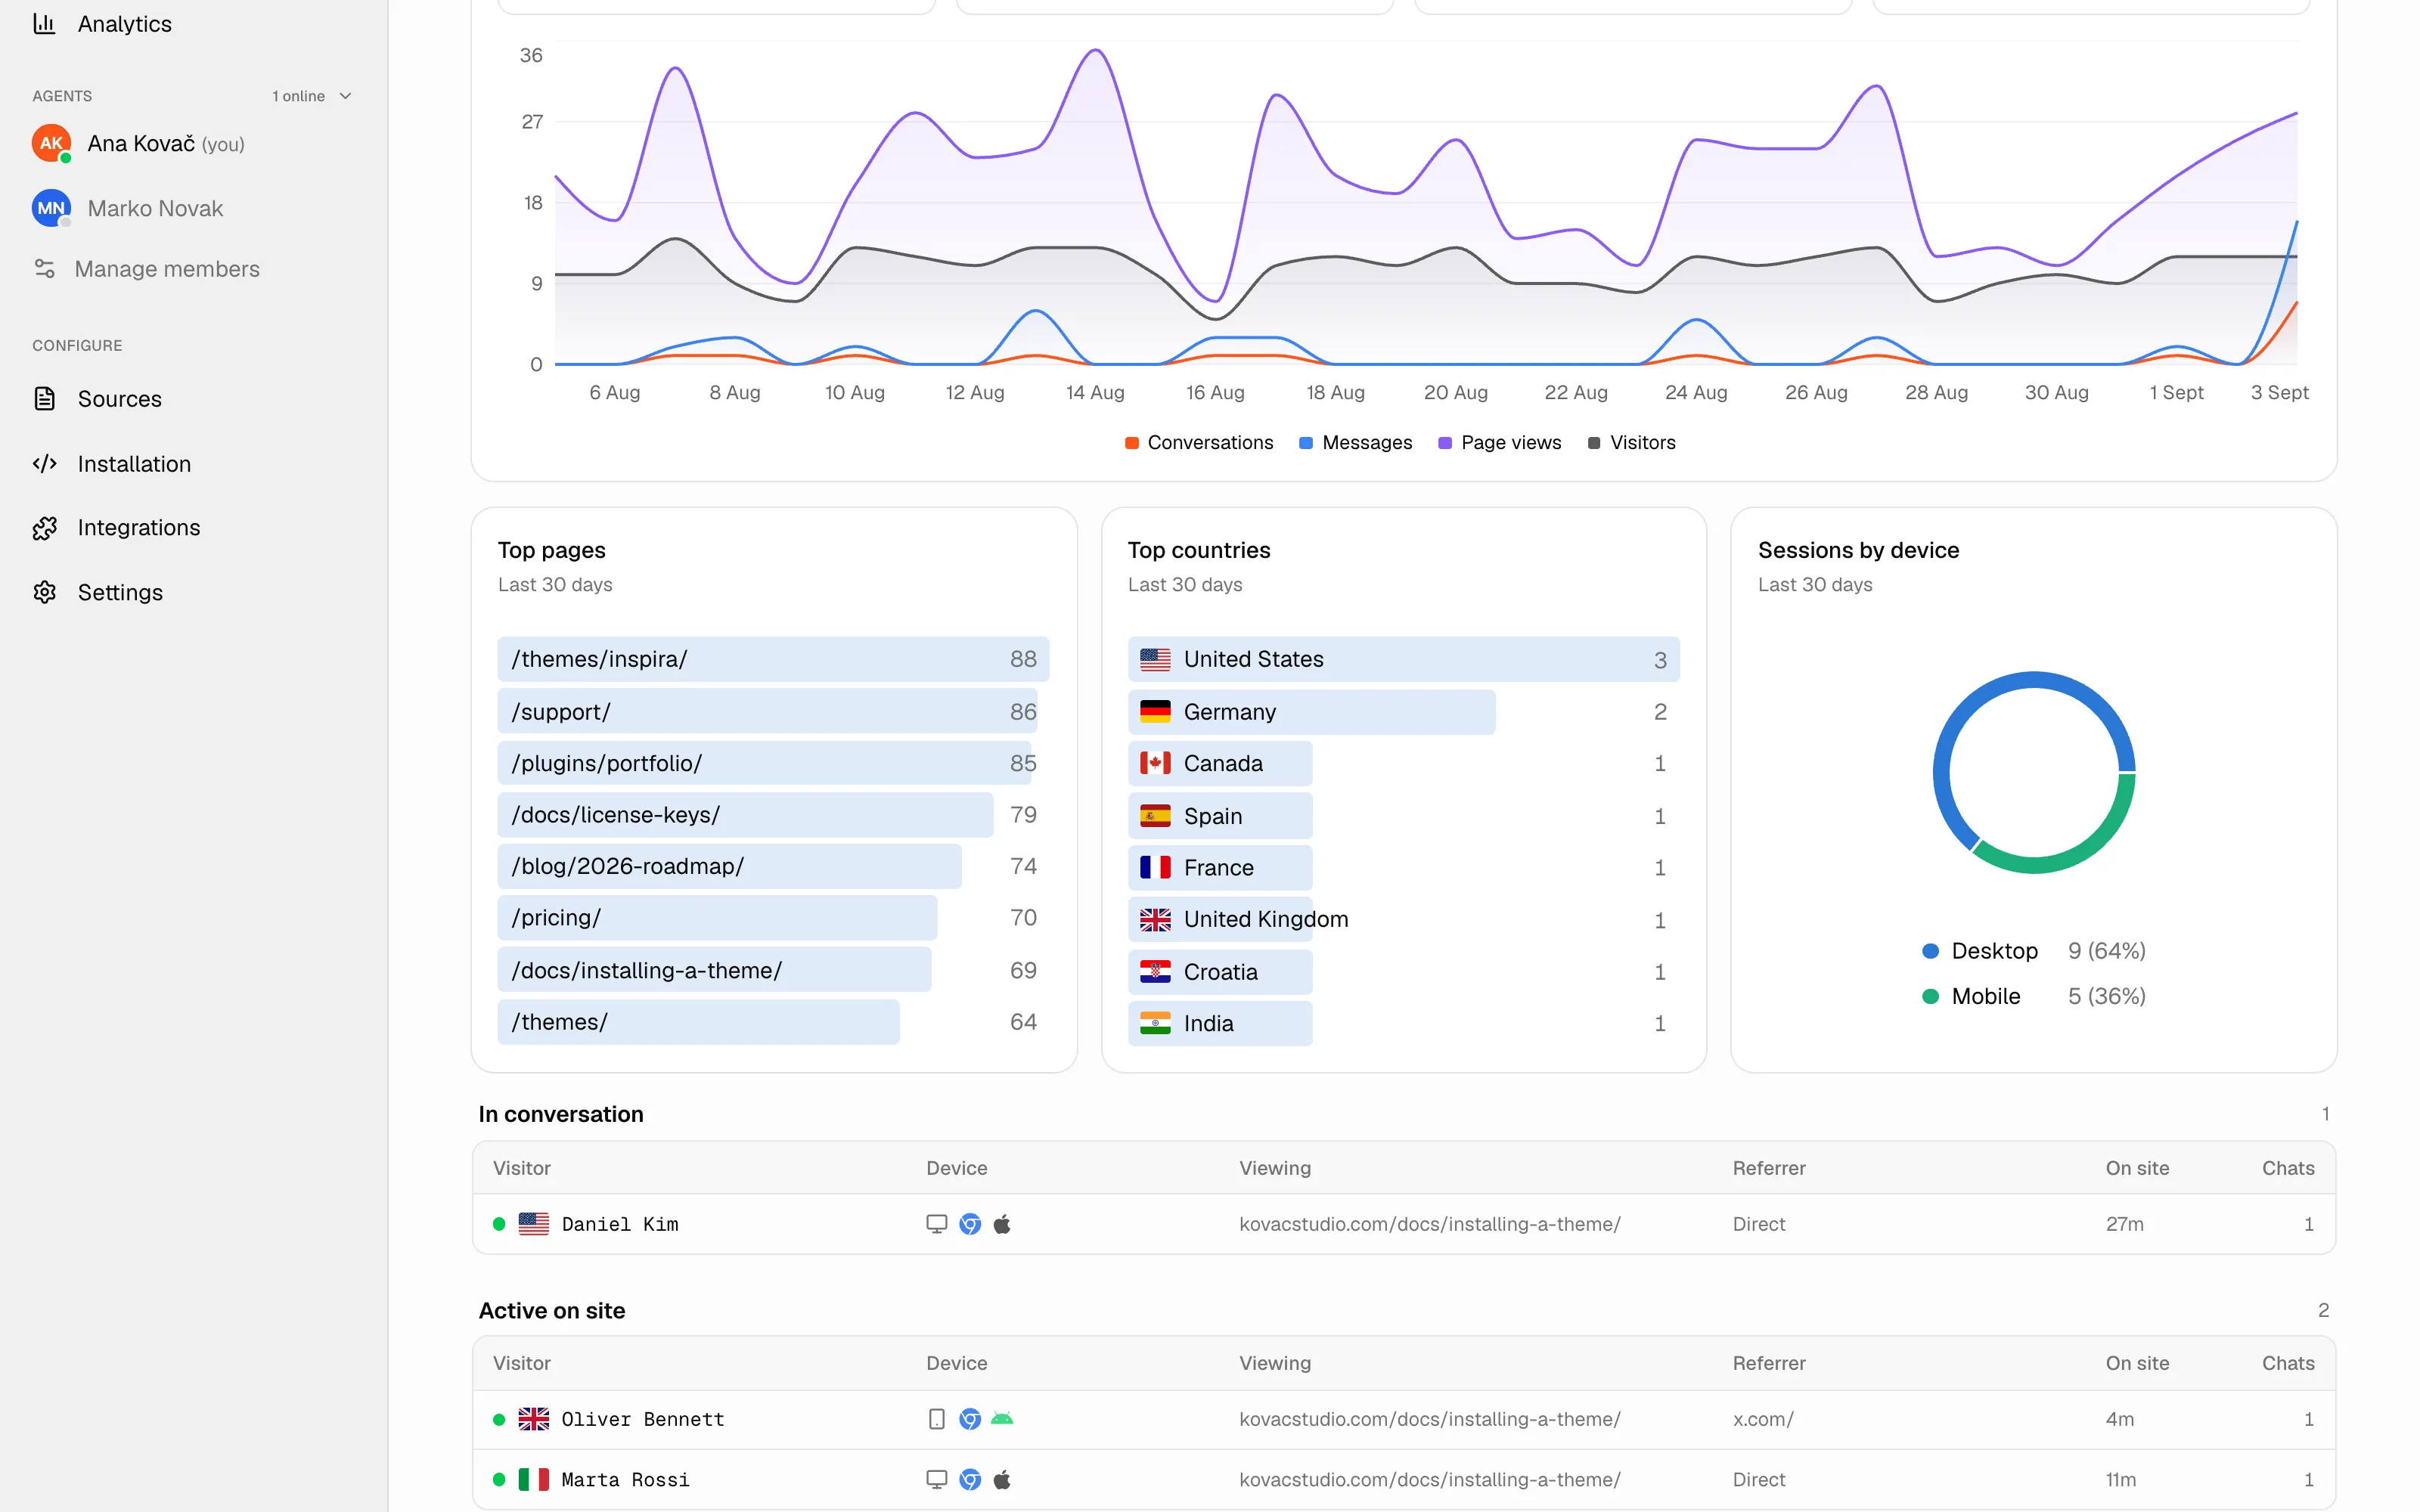Click Oliver Bennett's Chrome browser icon
Image resolution: width=2420 pixels, height=1512 pixels.
click(970, 1419)
